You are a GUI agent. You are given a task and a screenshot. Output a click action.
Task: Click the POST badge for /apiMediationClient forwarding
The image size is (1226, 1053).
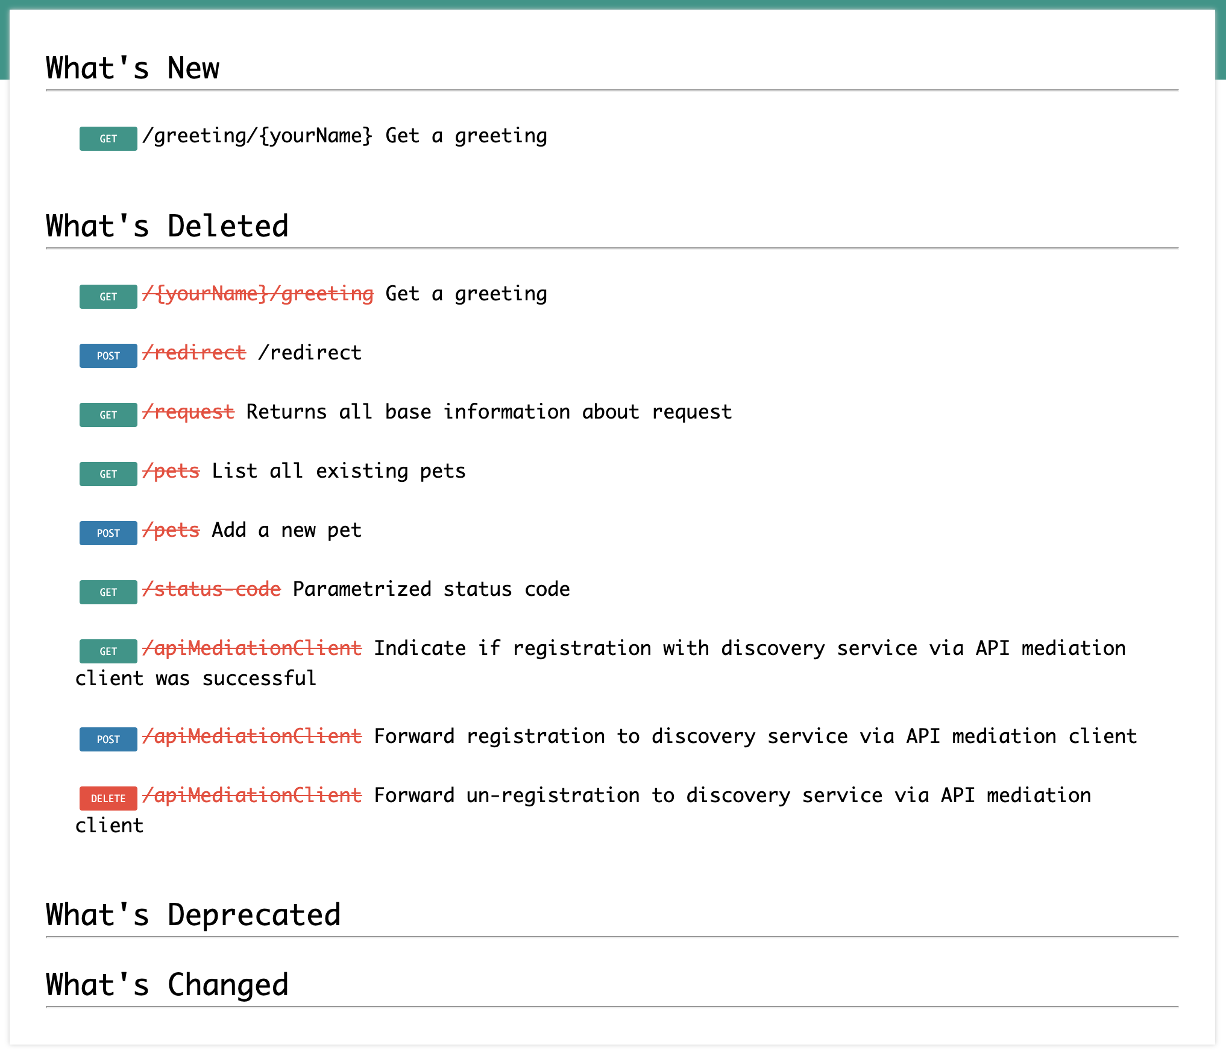point(107,739)
